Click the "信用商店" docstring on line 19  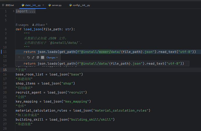point(24,88)
